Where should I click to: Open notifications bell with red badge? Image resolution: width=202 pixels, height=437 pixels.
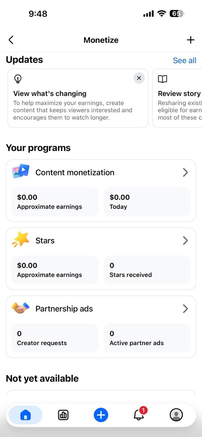pyautogui.click(x=139, y=414)
